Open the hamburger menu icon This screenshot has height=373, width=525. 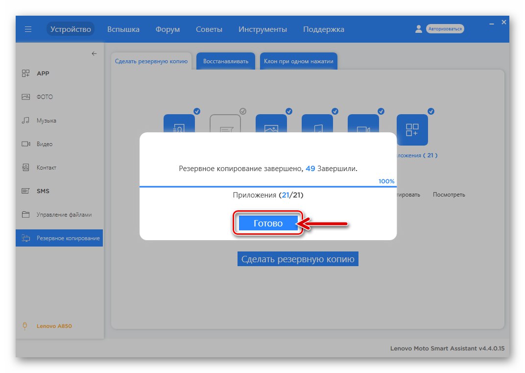pyautogui.click(x=28, y=29)
